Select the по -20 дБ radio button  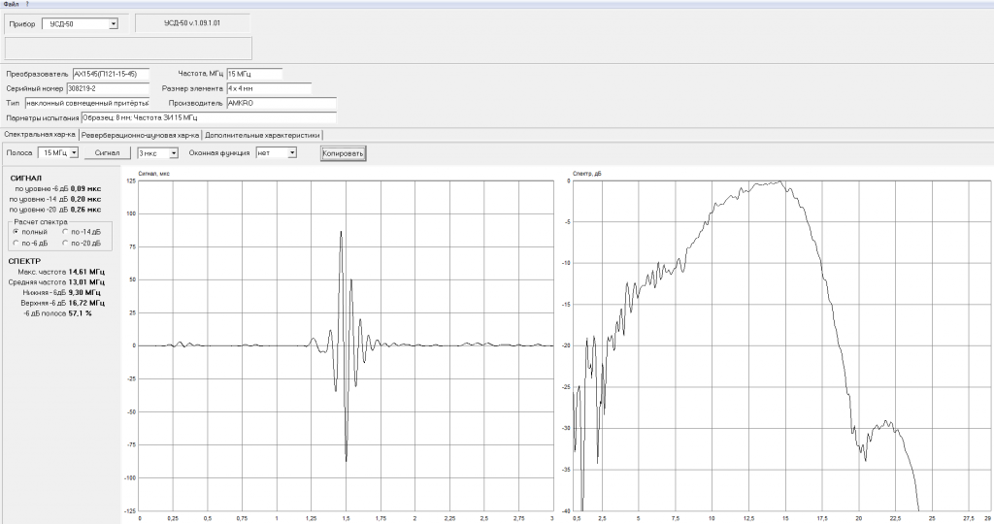[65, 244]
